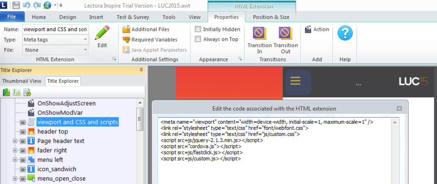Select the Properties ribbon tab
437x184 pixels.
click(x=226, y=17)
